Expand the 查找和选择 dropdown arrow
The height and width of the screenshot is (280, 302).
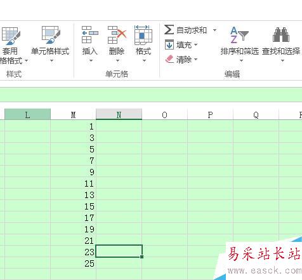[282, 61]
